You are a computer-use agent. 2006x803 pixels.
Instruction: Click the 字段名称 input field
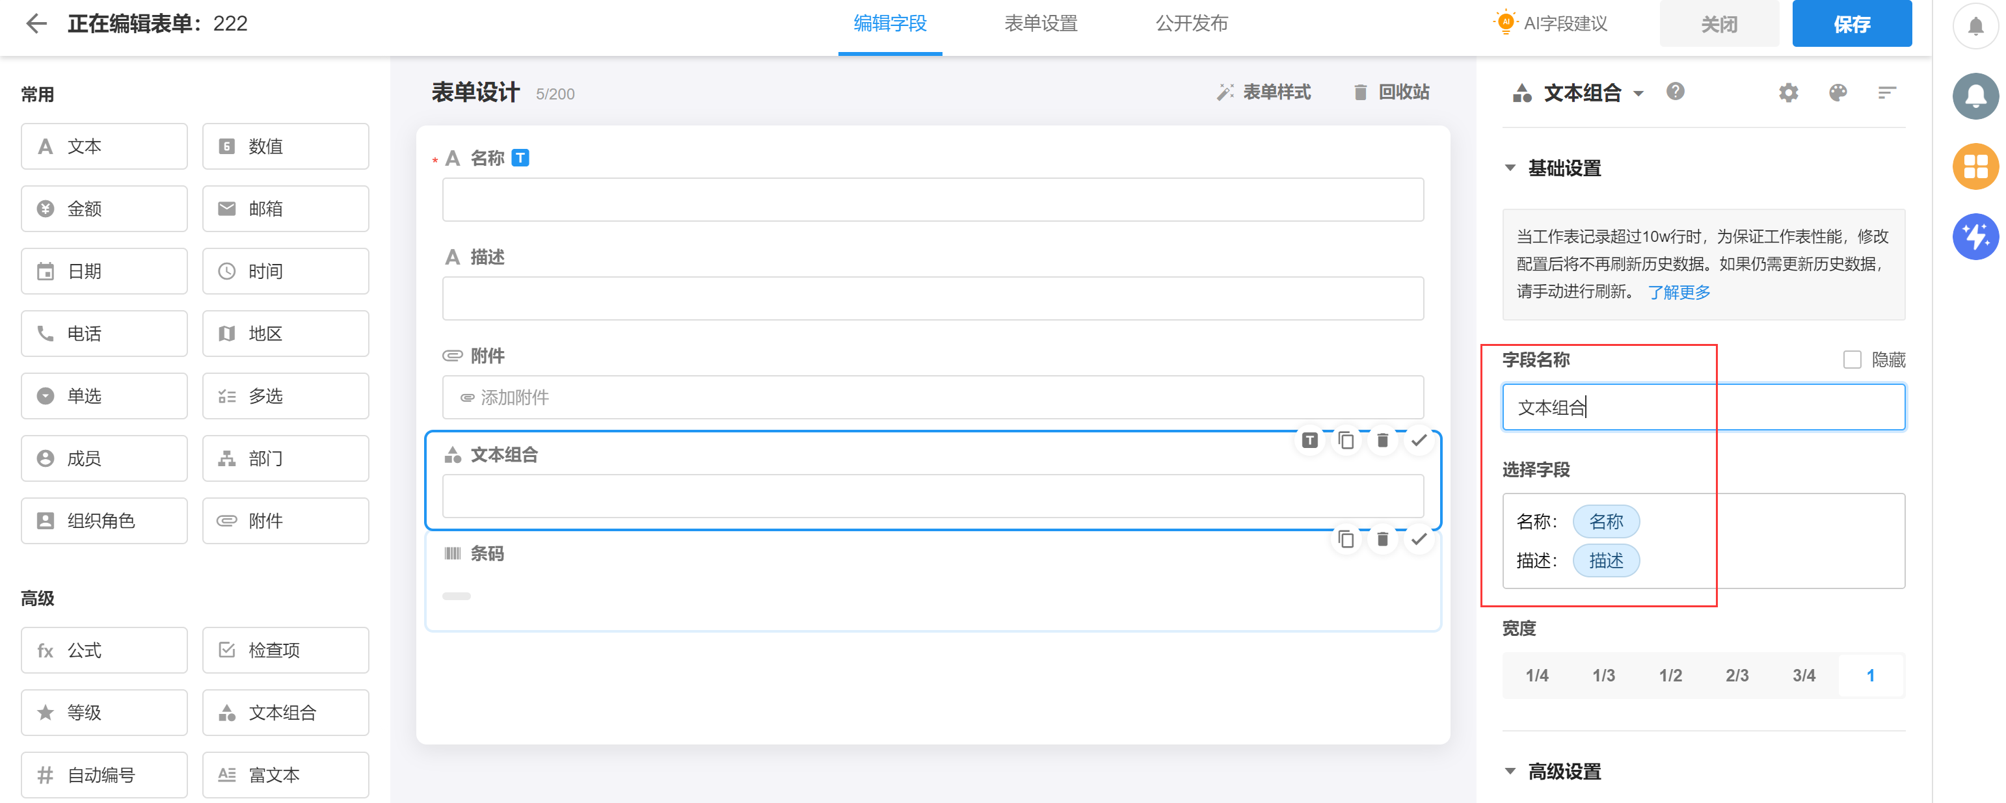click(x=1702, y=407)
